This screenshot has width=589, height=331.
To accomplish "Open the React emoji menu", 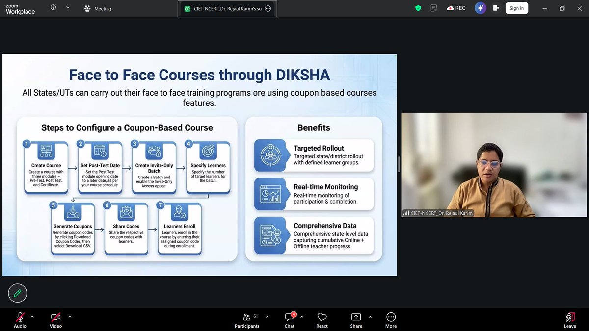I will pyautogui.click(x=322, y=320).
